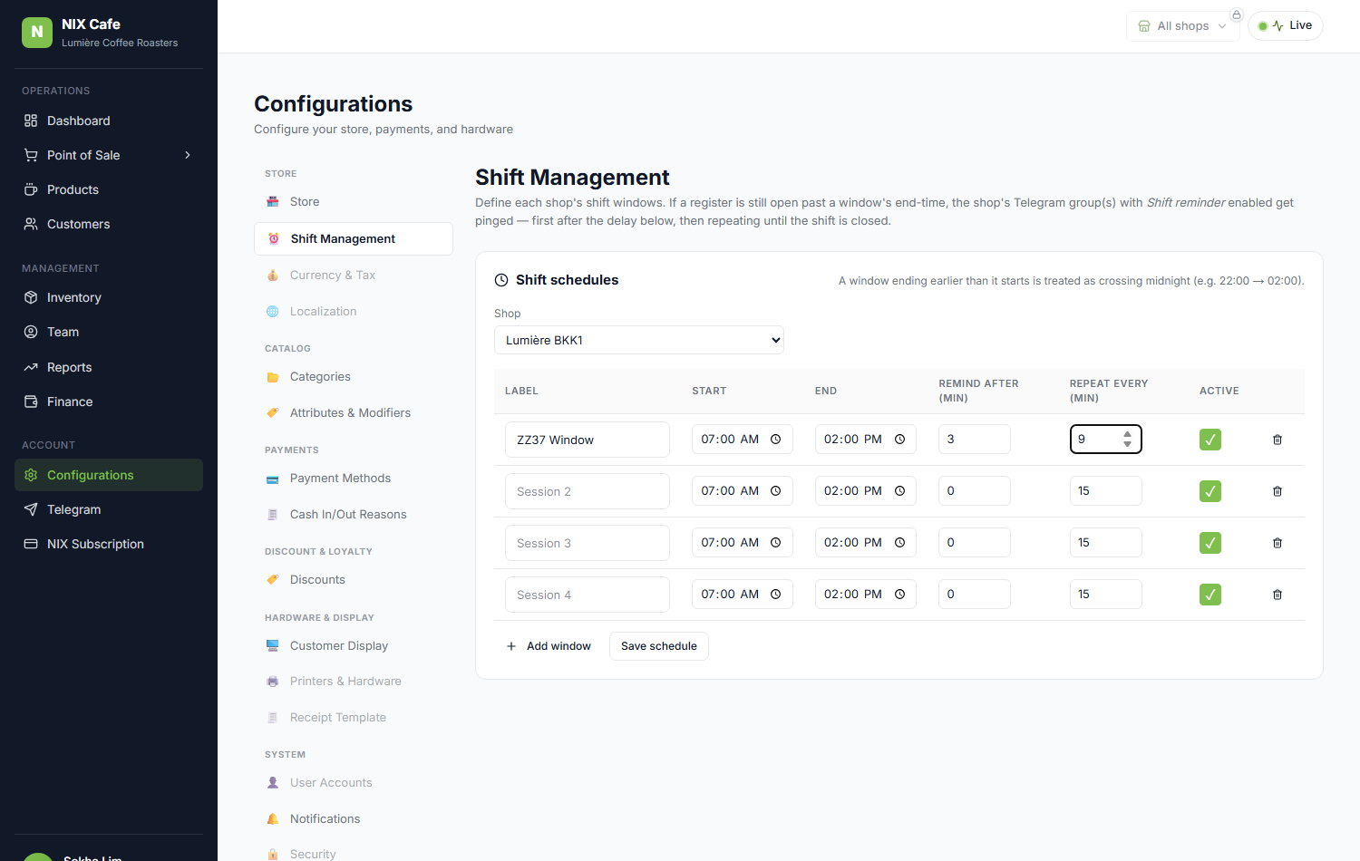Click the Telegram paper plane icon
This screenshot has height=861, width=1360.
point(31,509)
